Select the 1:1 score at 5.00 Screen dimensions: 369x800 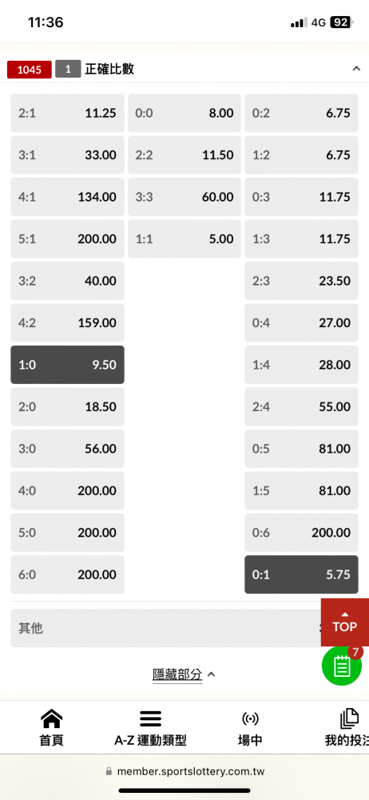point(184,238)
